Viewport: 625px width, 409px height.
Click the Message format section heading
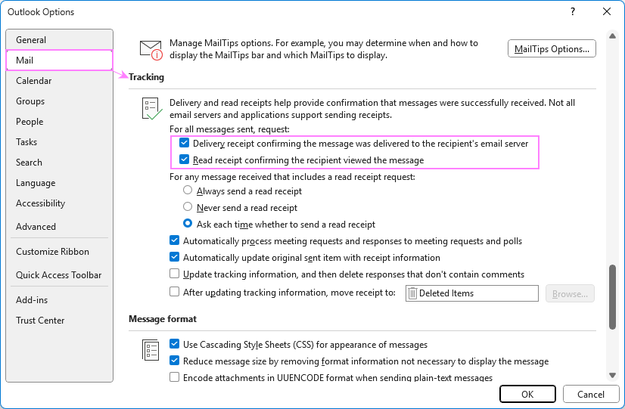point(163,319)
